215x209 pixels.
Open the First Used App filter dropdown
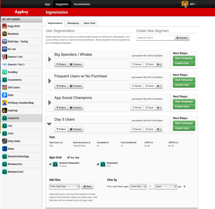pos(64,186)
